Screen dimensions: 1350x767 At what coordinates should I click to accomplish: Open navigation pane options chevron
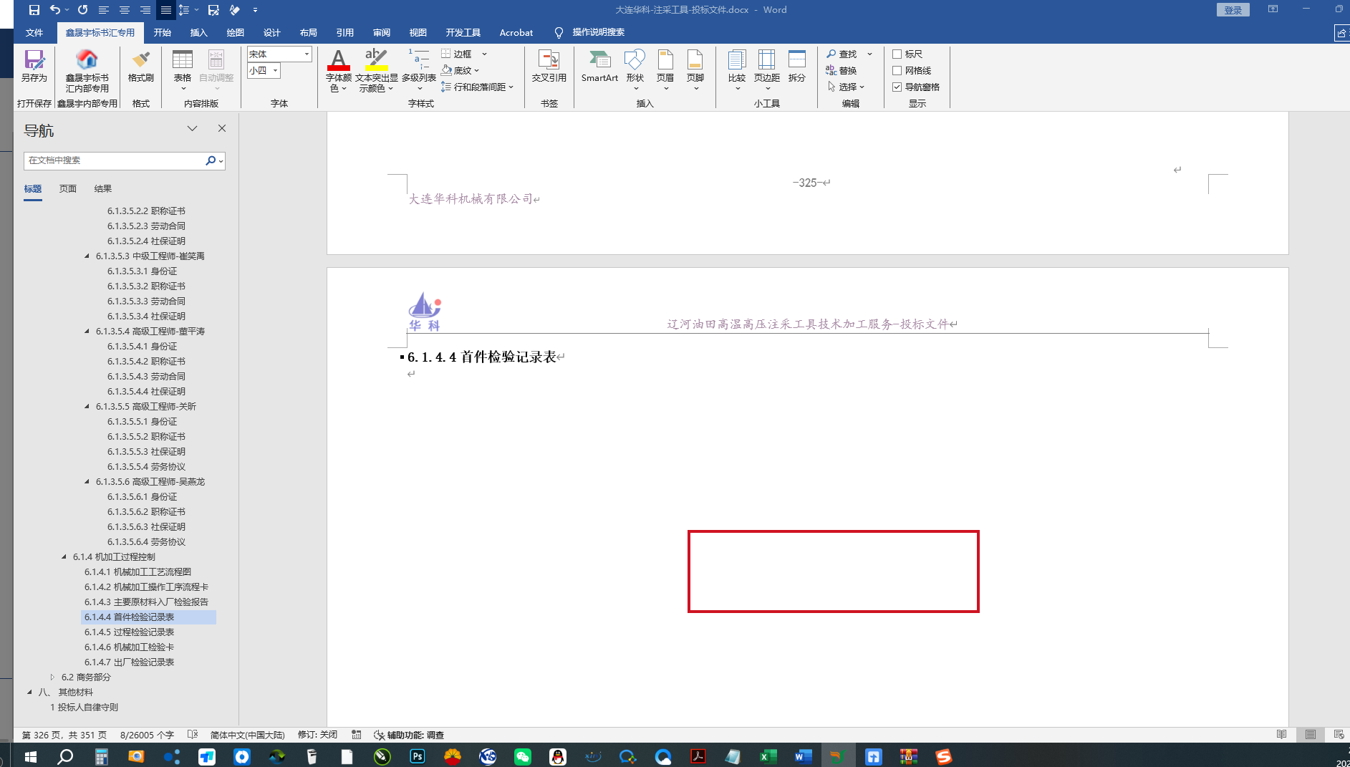point(192,128)
